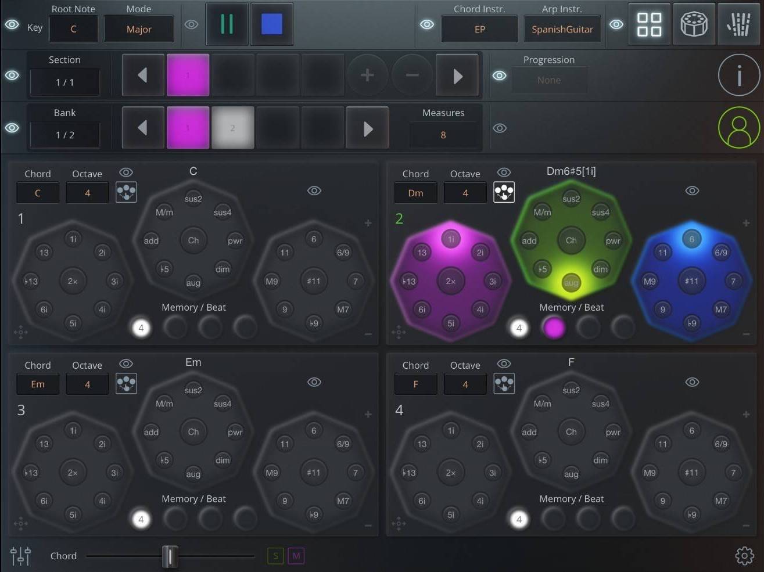The height and width of the screenshot is (572, 764).
Task: Enable Mute for the Chord channel
Action: pos(296,556)
